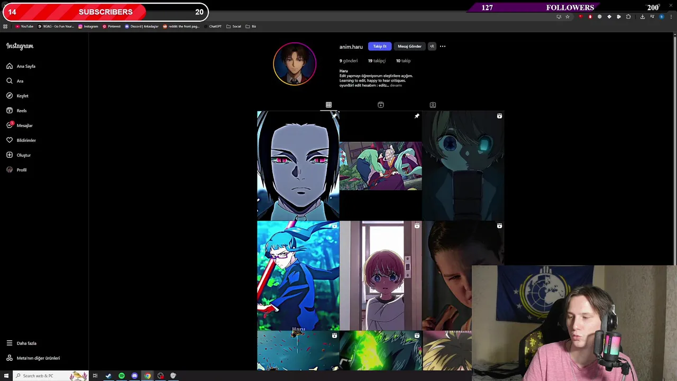Open the Instagram bookmark

coord(88,26)
